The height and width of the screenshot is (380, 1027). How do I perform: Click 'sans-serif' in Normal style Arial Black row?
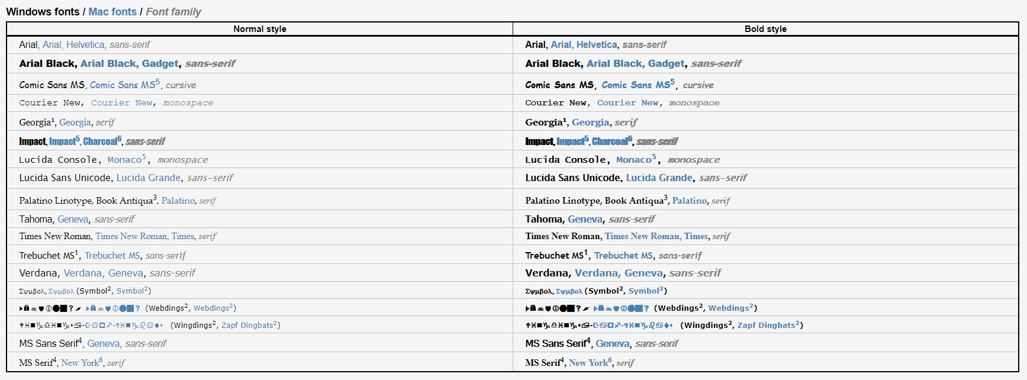[x=210, y=63]
